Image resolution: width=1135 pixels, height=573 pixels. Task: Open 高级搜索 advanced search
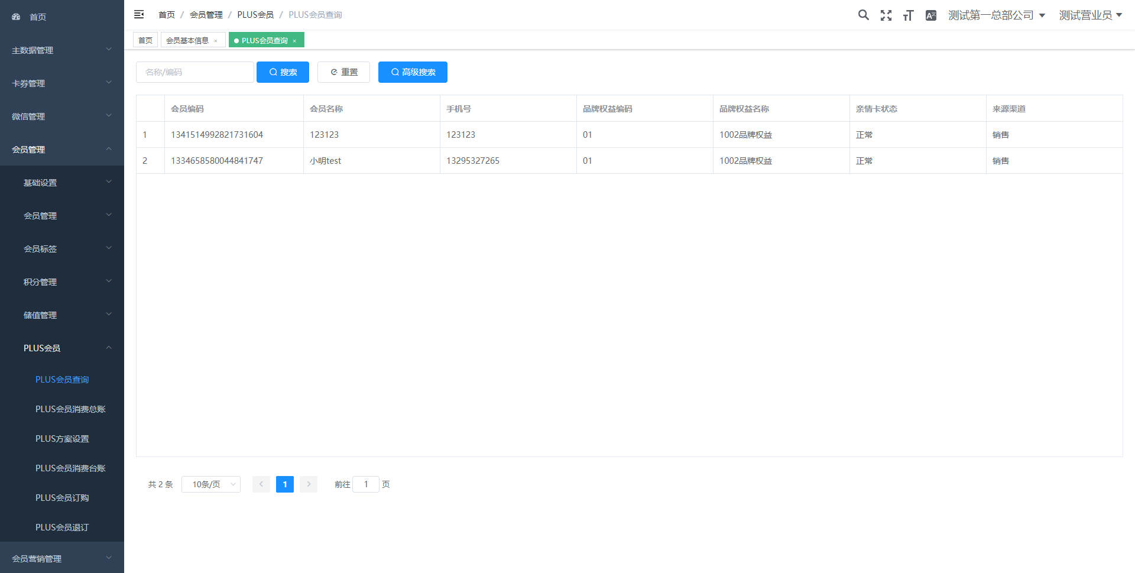pos(413,72)
